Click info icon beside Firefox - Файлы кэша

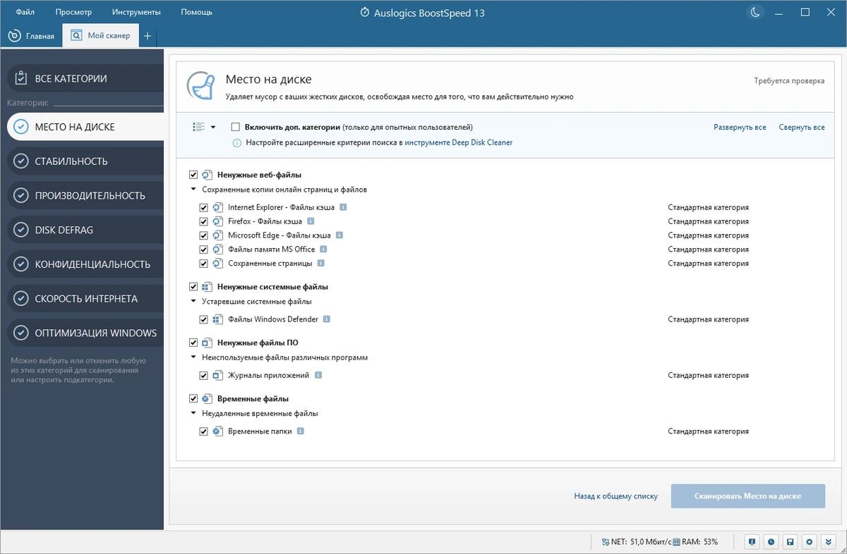[311, 221]
